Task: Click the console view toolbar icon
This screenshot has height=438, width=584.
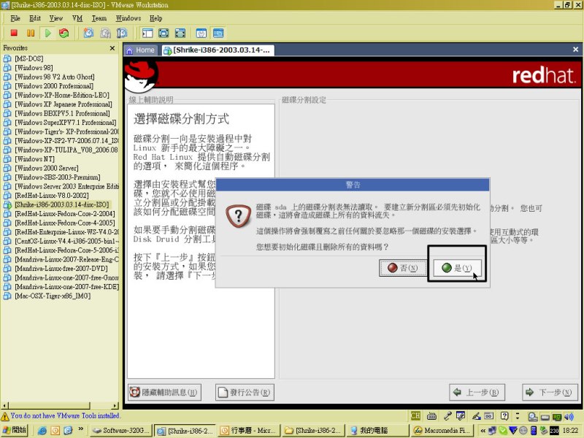Action: click(x=218, y=33)
